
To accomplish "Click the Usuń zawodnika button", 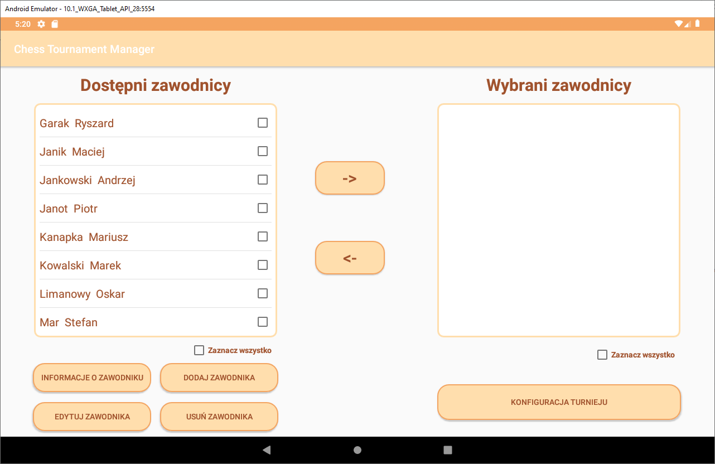I will (219, 417).
